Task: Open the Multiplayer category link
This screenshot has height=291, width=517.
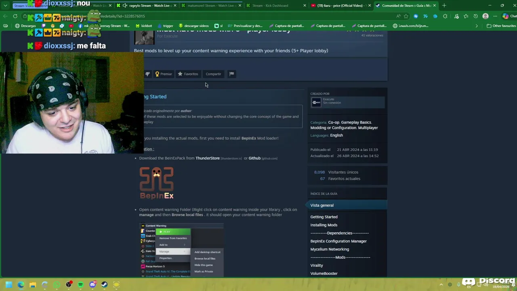Action: (x=368, y=128)
